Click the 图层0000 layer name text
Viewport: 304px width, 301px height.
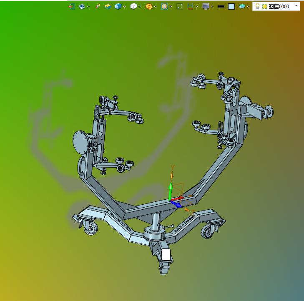pos(279,7)
